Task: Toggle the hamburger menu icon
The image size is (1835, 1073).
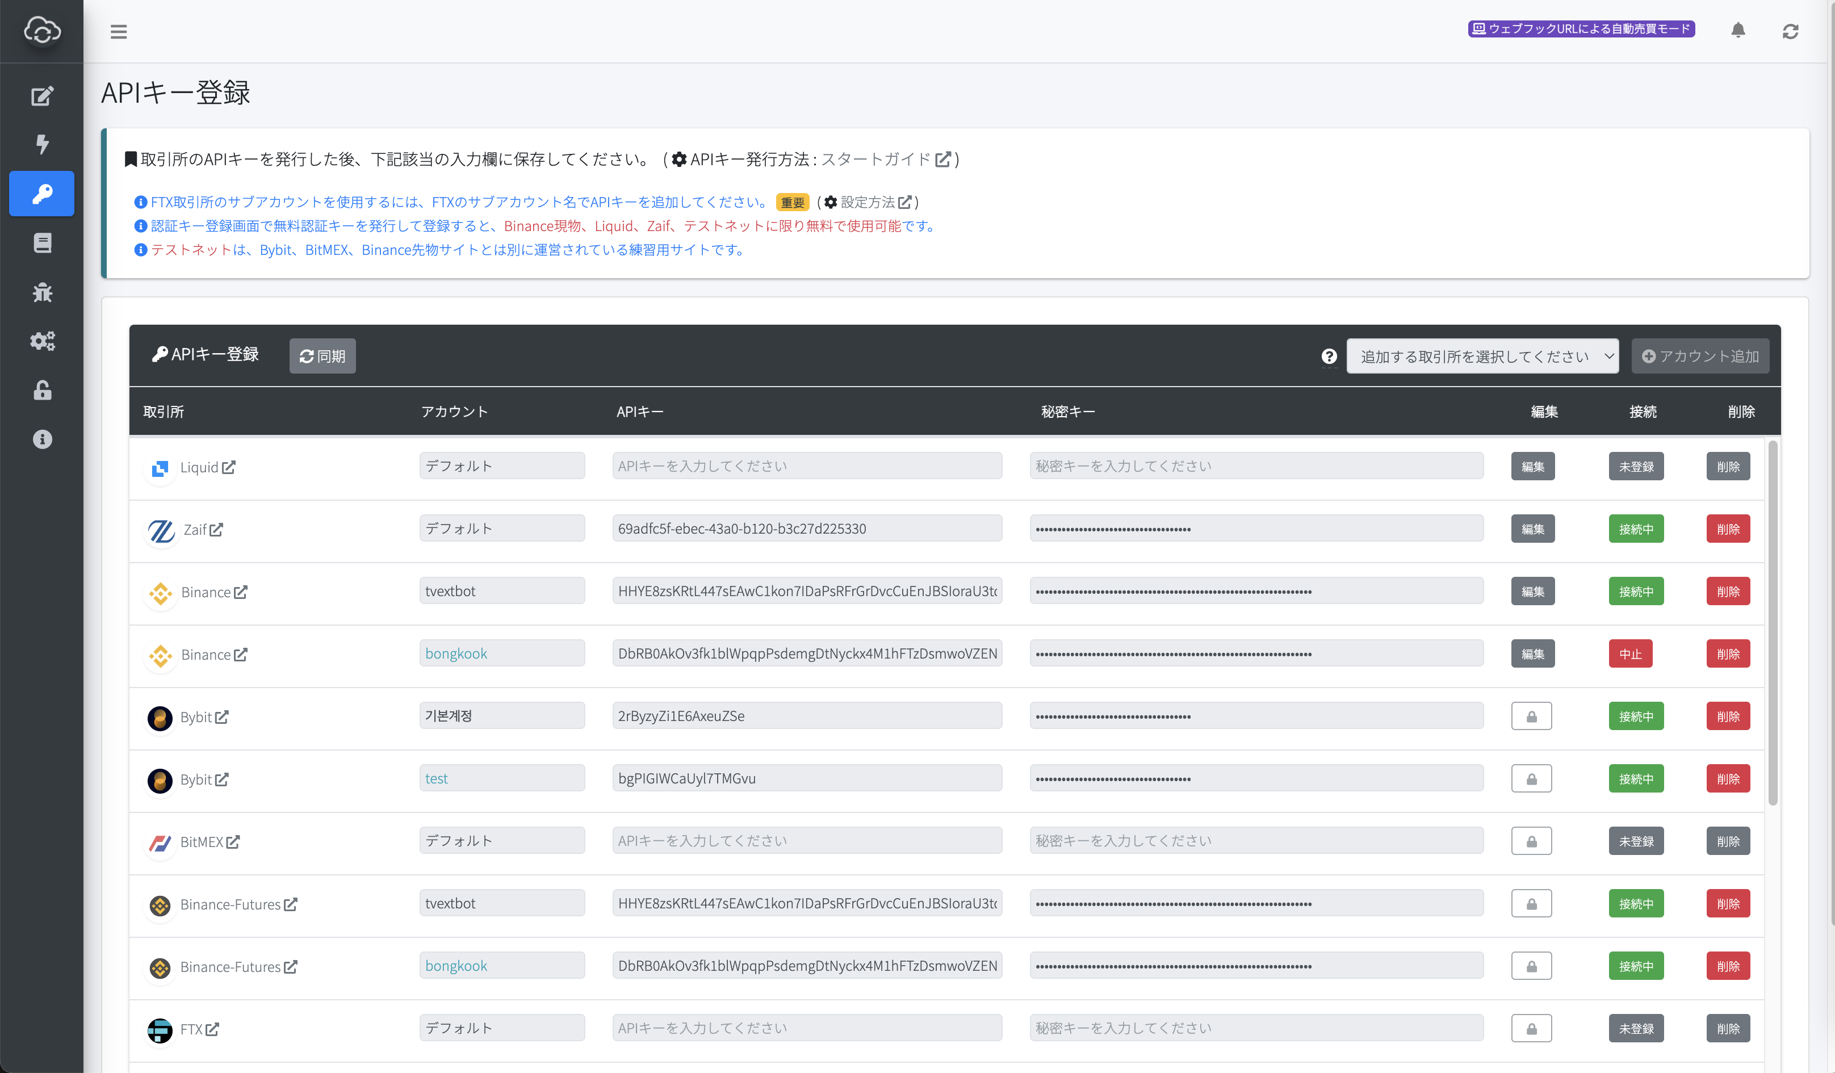Action: pyautogui.click(x=119, y=31)
